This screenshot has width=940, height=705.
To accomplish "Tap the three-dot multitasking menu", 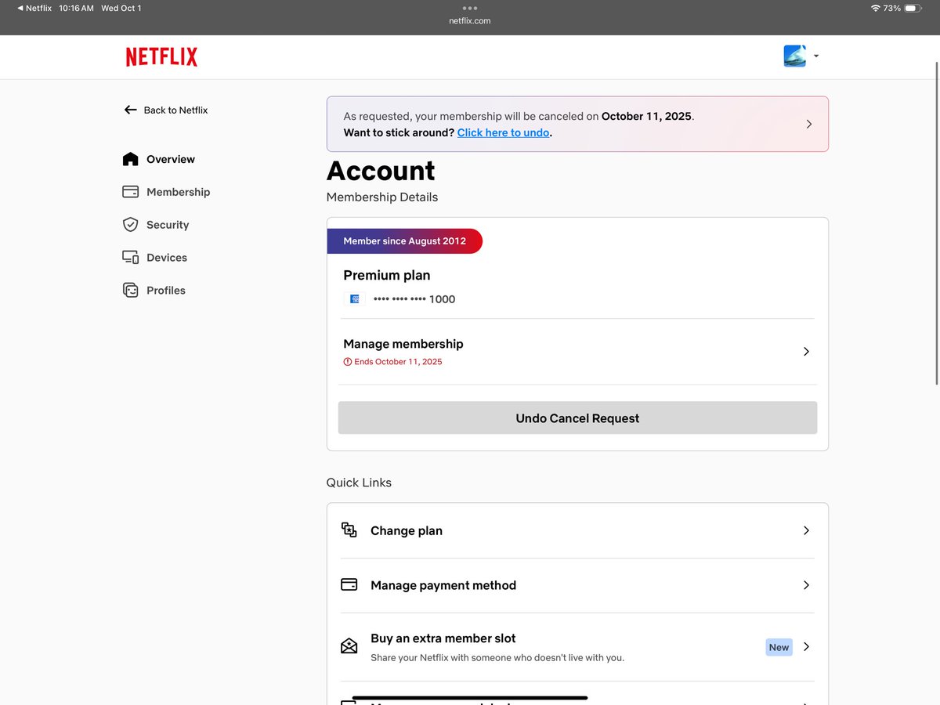I will 470,8.
